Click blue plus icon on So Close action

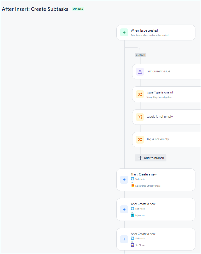pyautogui.click(x=124, y=239)
